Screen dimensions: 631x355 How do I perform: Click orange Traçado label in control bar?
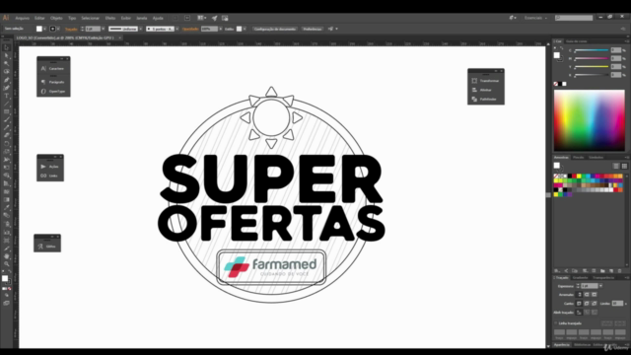click(x=71, y=29)
